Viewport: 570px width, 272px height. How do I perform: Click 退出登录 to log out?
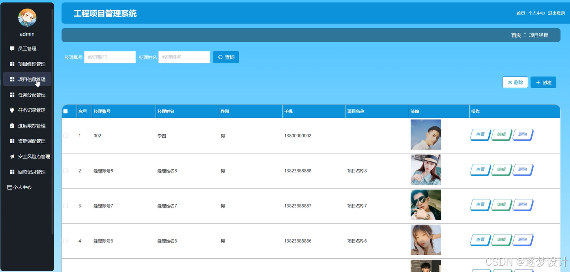coord(557,13)
